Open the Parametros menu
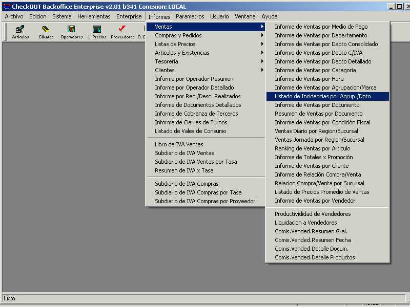 190,16
